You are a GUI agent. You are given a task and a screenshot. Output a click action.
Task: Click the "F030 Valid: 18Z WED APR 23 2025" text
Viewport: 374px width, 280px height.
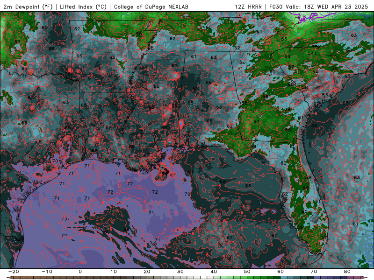[x=318, y=7]
